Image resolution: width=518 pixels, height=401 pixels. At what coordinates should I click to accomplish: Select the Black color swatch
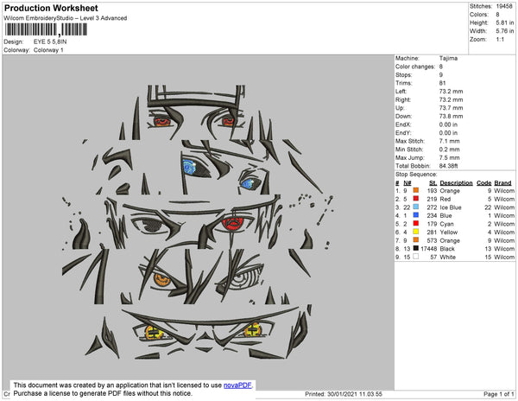coord(415,248)
